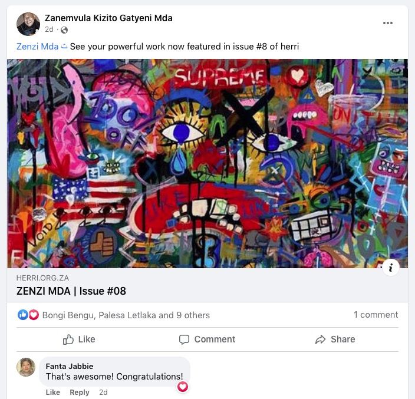Open Fanta Jabbie's avatar

pyautogui.click(x=26, y=367)
